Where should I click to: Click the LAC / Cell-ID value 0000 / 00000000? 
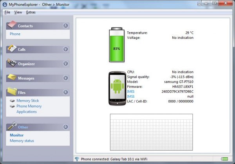181,101
